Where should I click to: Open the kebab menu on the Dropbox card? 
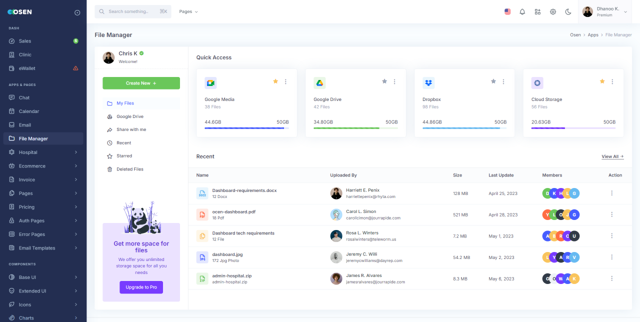point(503,81)
